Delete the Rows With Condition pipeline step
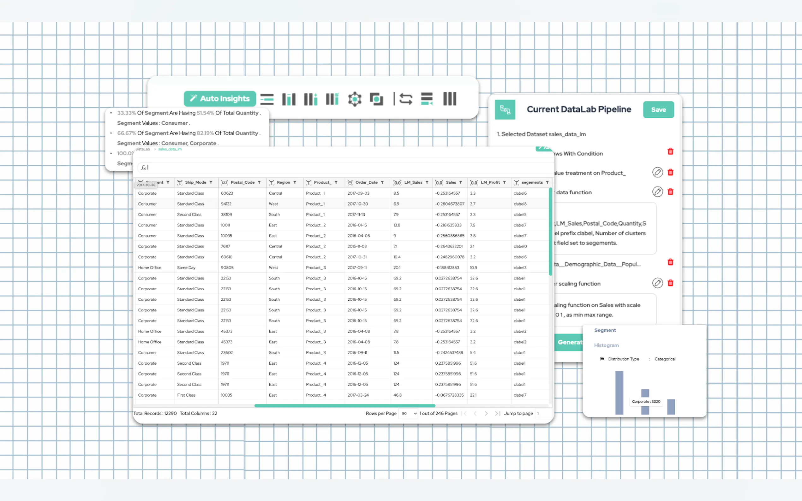The width and height of the screenshot is (802, 501). 670,151
